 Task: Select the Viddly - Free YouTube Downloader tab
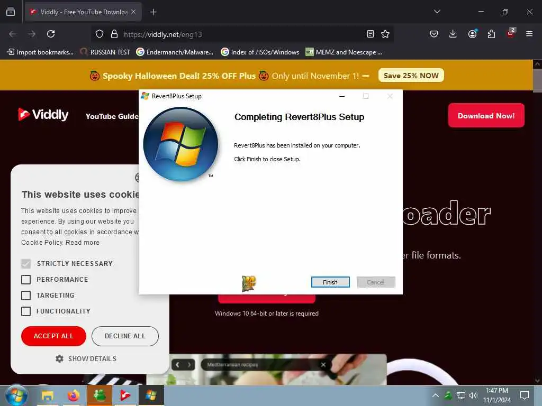(x=84, y=12)
